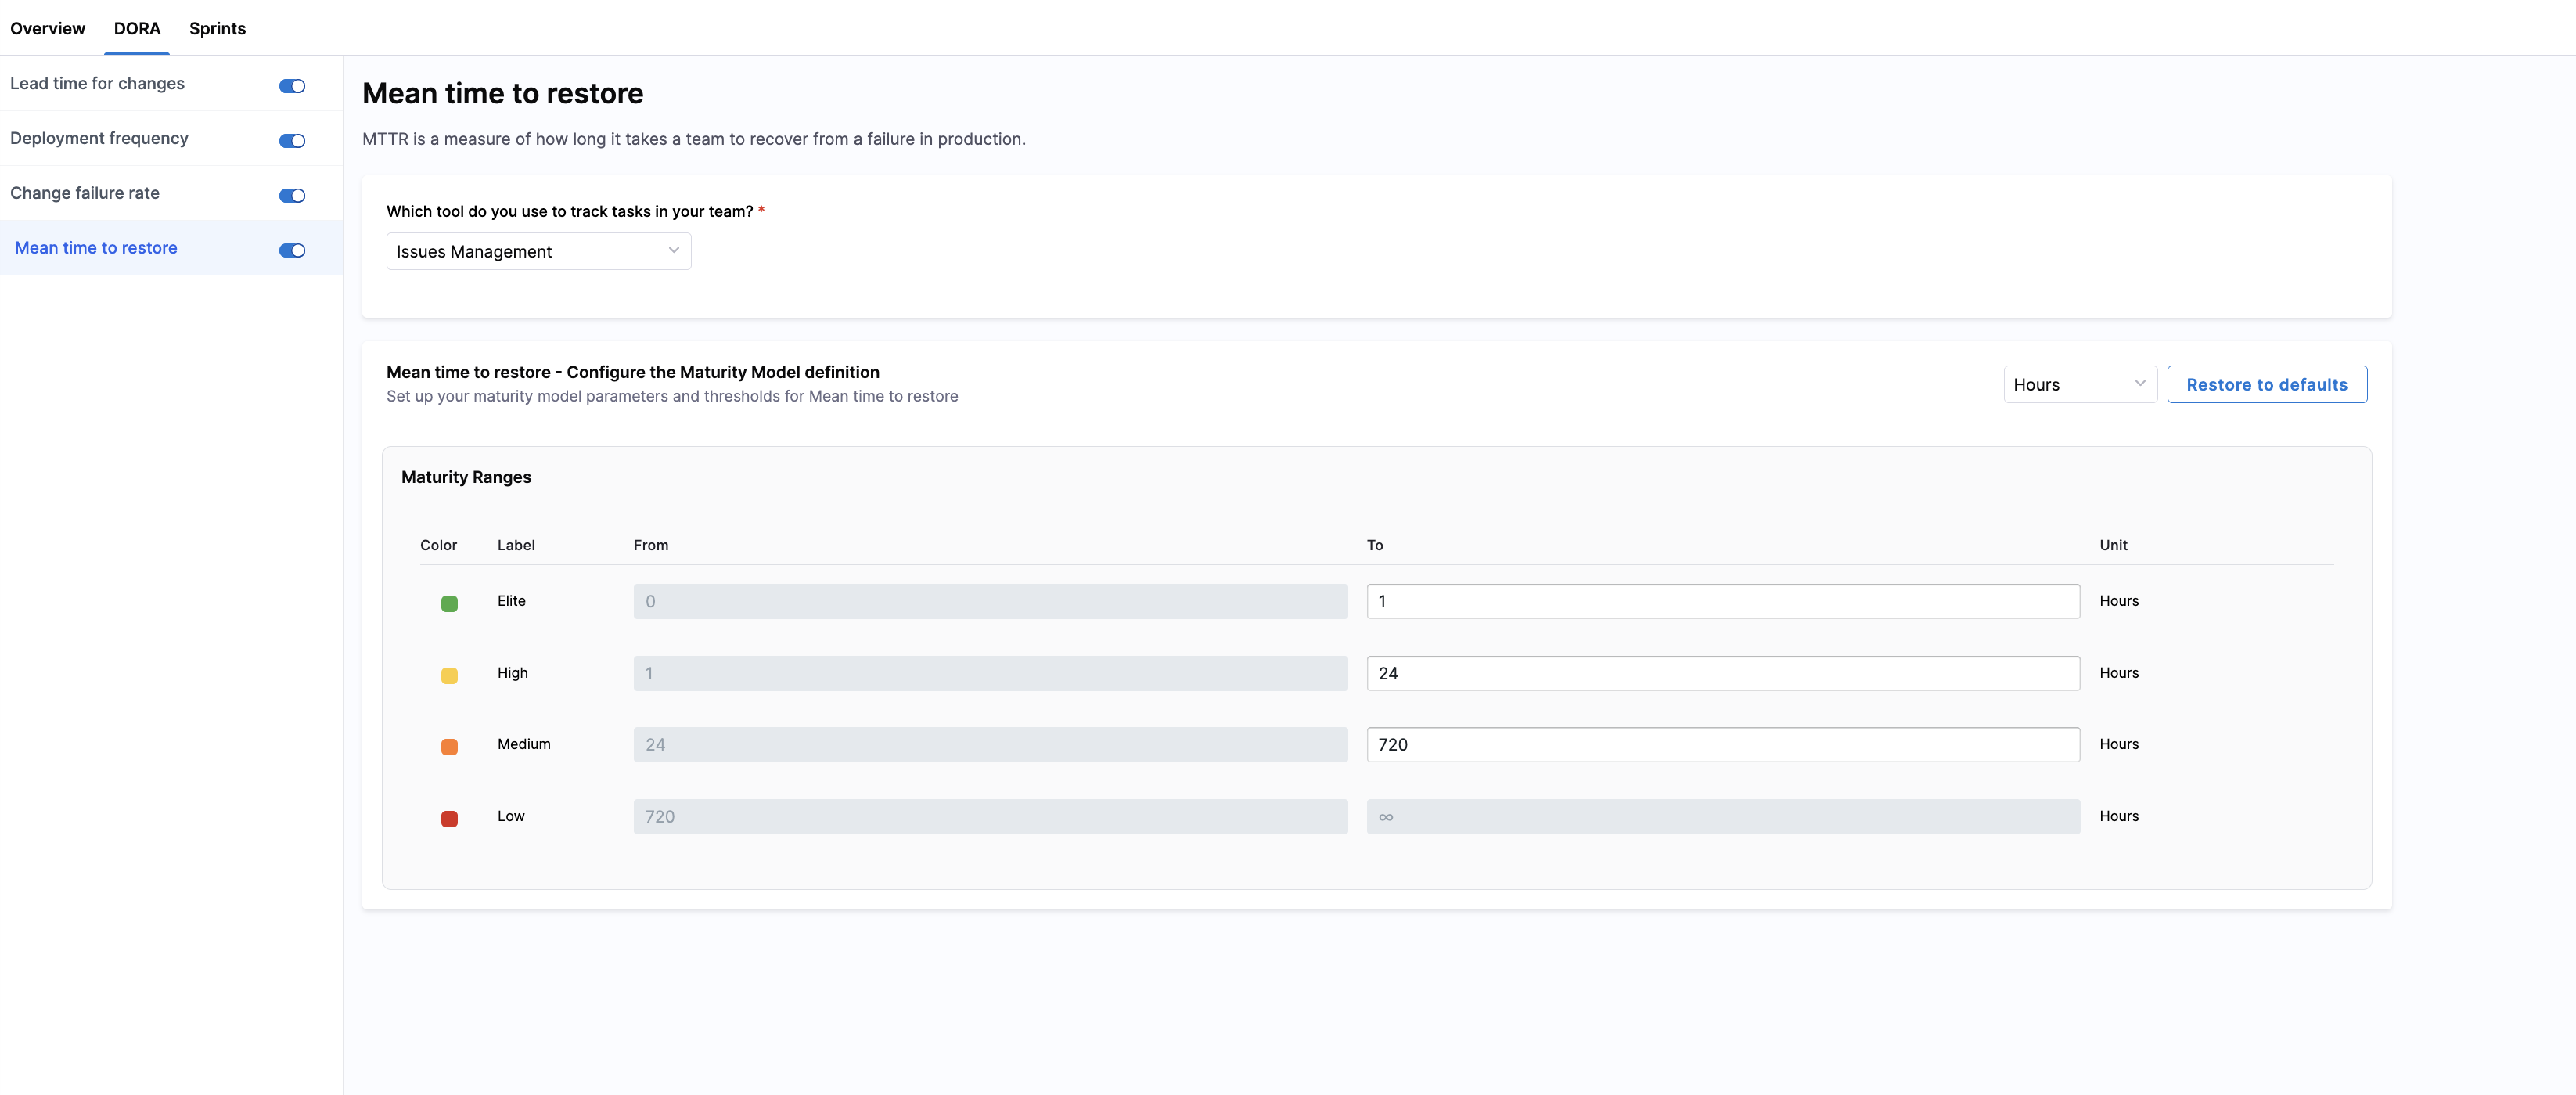Select the DORA tab
This screenshot has width=2576, height=1095.
pos(137,28)
